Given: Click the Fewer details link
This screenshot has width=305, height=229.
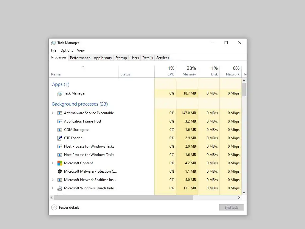Looking at the screenshot, I should (x=69, y=208).
